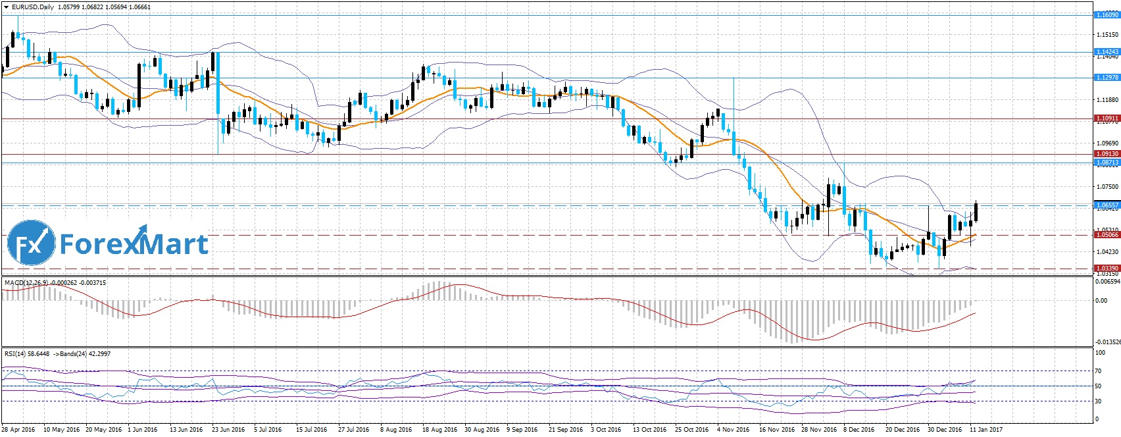Click the 28 Apr 2016 date label
This screenshot has width=1121, height=437.
pyautogui.click(x=19, y=430)
